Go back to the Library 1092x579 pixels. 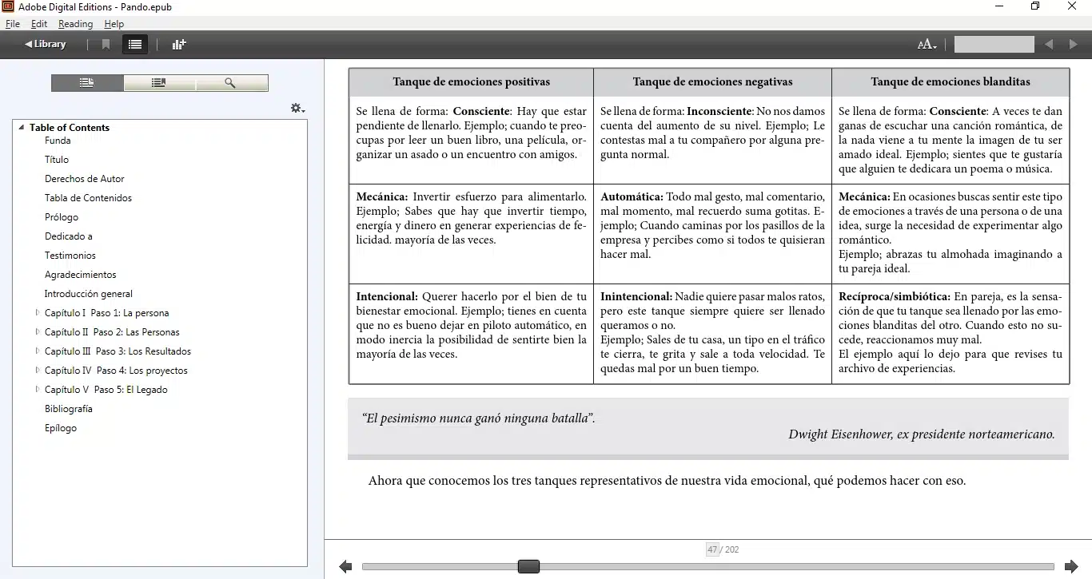46,44
